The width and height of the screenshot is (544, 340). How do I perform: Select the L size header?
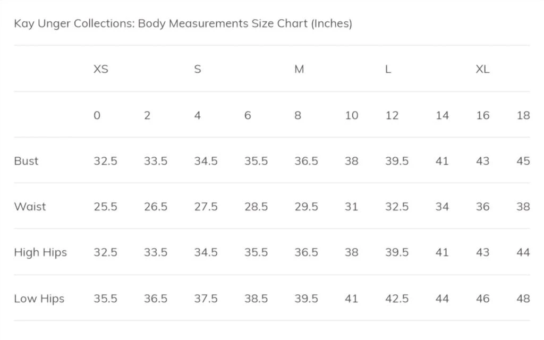pyautogui.click(x=388, y=69)
